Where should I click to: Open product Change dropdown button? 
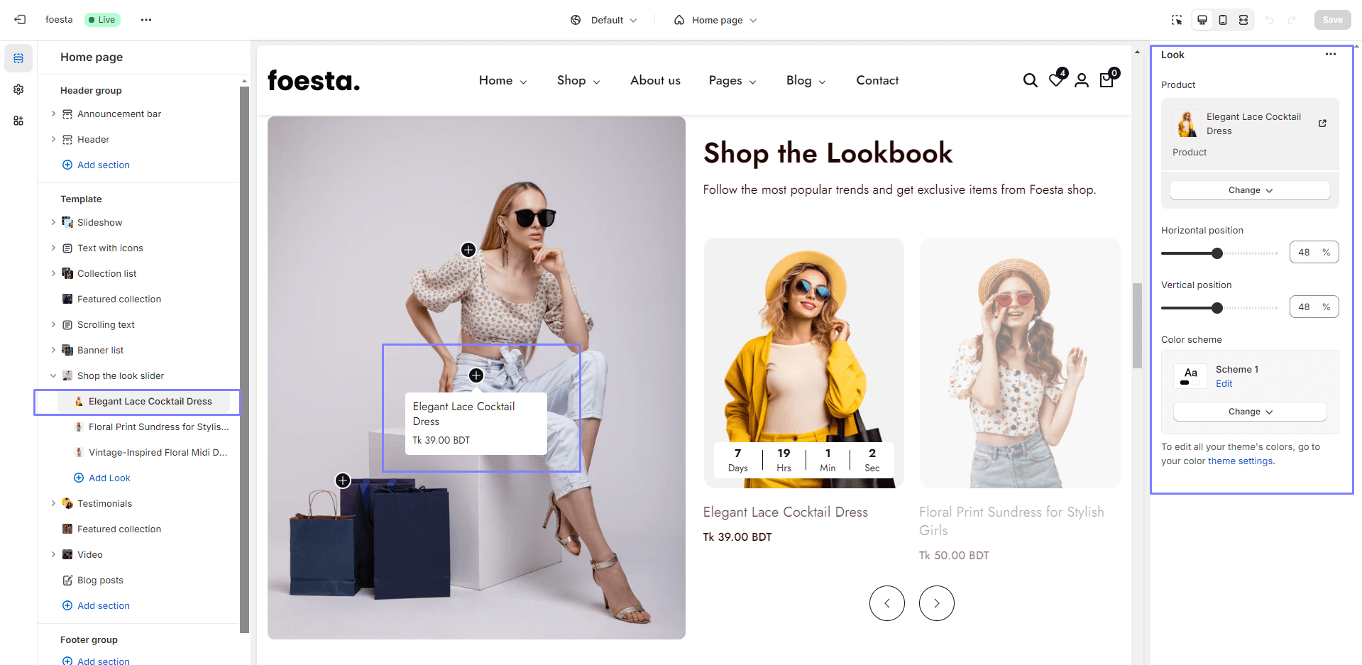[x=1250, y=190]
